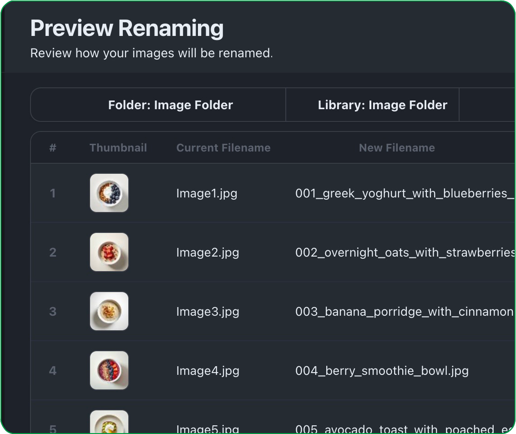Click the 'Thumbnail' column header

coord(118,148)
